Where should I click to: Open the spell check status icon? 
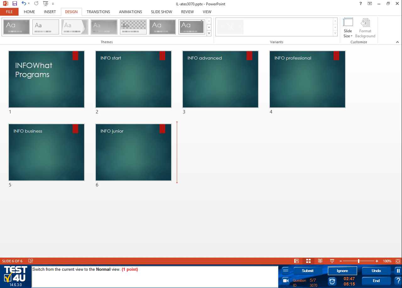[x=31, y=261]
